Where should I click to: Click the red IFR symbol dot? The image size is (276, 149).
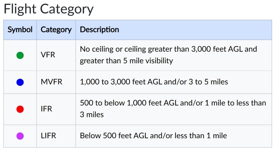coord(20,109)
